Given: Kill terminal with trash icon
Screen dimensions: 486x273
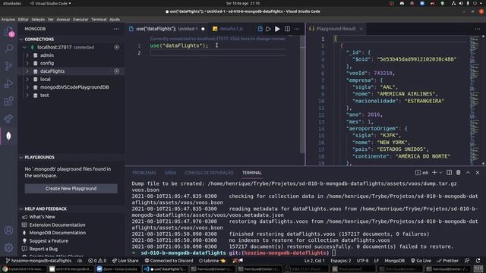Looking at the screenshot, I should [x=459, y=172].
